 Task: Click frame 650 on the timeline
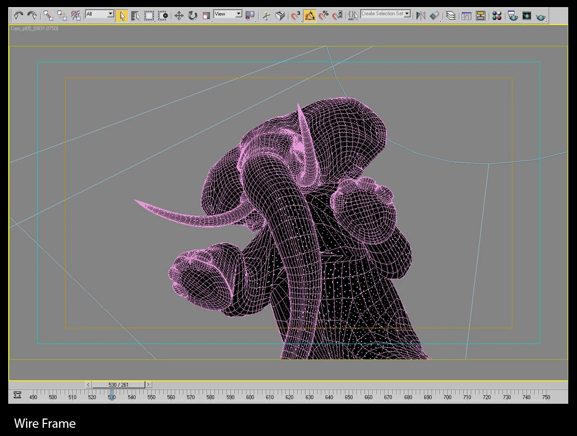[348, 397]
